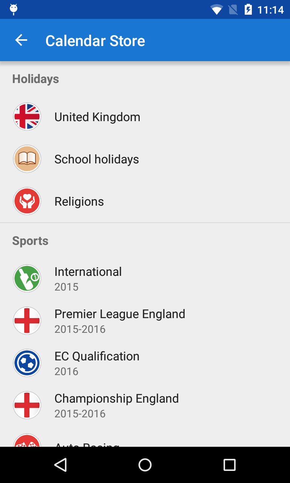Image resolution: width=290 pixels, height=483 pixels.
Task: Choose International 2015 sports calendar
Action: (x=88, y=278)
